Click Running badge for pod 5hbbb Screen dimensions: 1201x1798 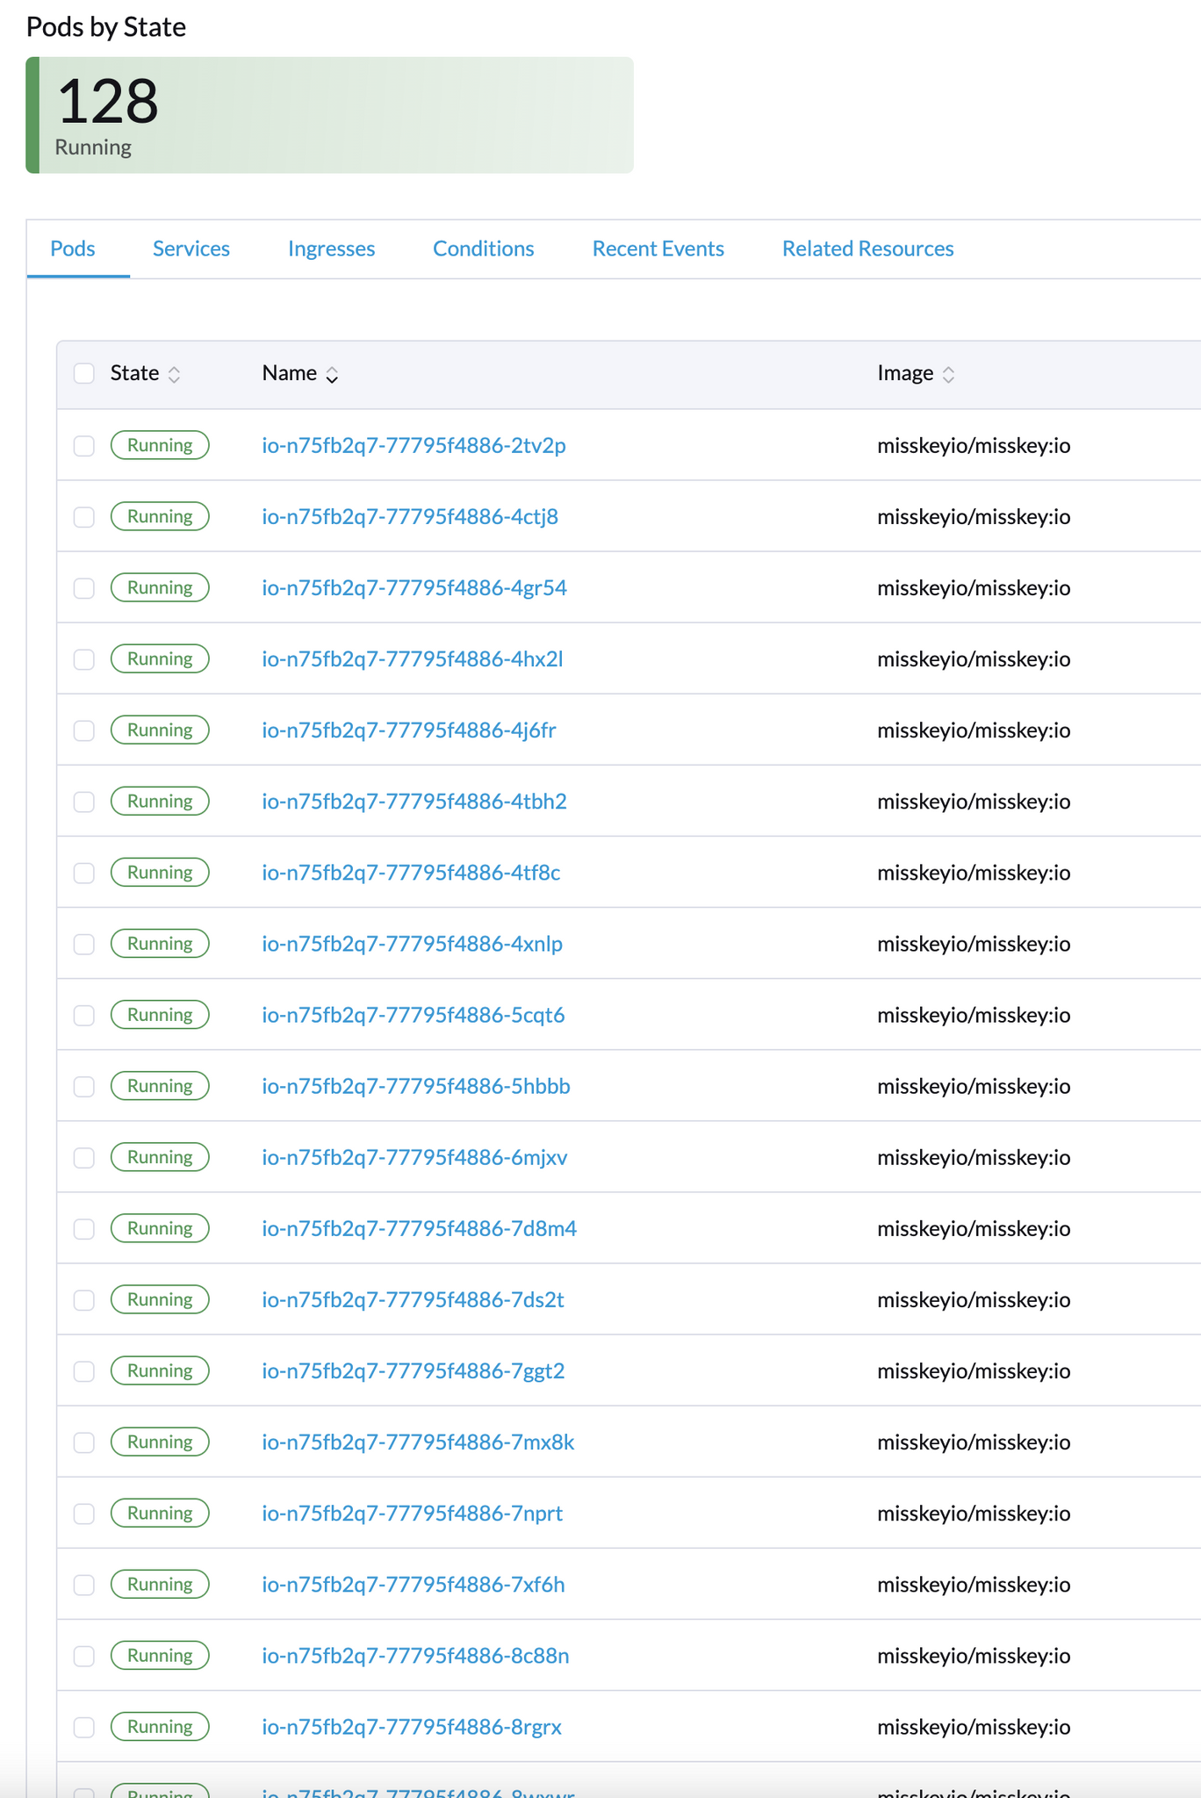point(160,1086)
